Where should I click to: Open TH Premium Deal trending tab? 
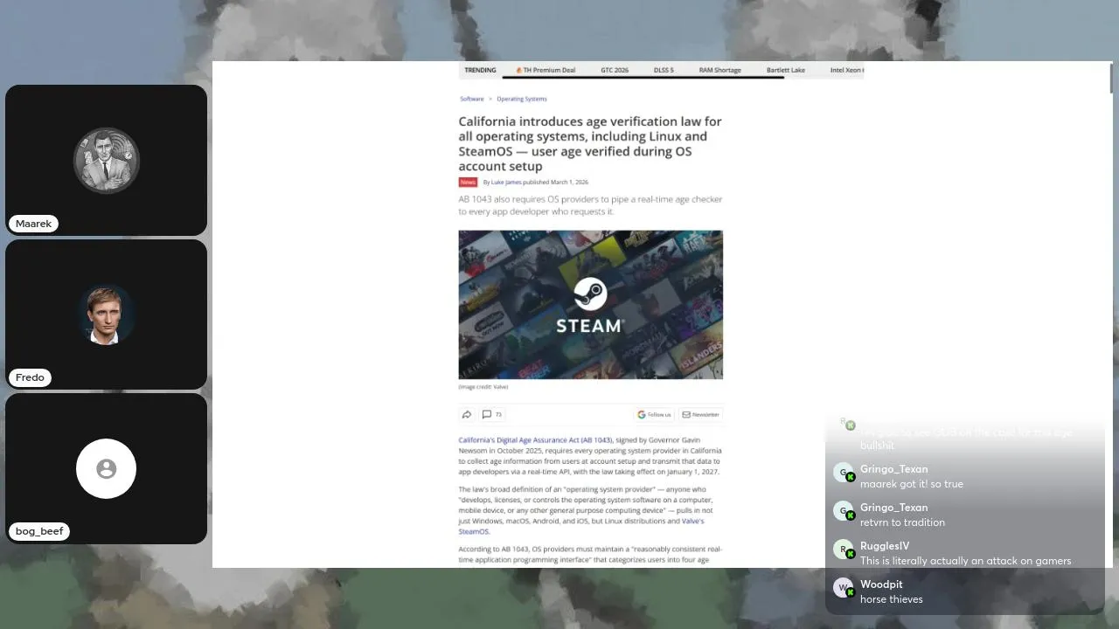pos(546,70)
